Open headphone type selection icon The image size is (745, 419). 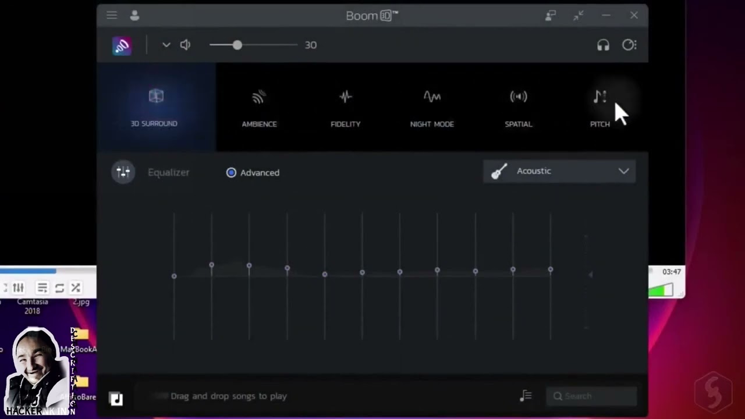pyautogui.click(x=603, y=45)
